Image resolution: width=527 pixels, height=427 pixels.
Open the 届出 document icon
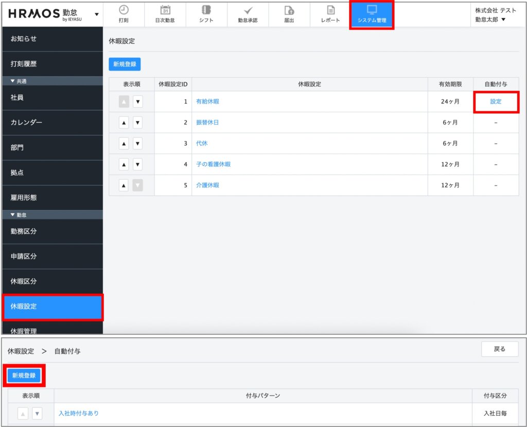289,10
